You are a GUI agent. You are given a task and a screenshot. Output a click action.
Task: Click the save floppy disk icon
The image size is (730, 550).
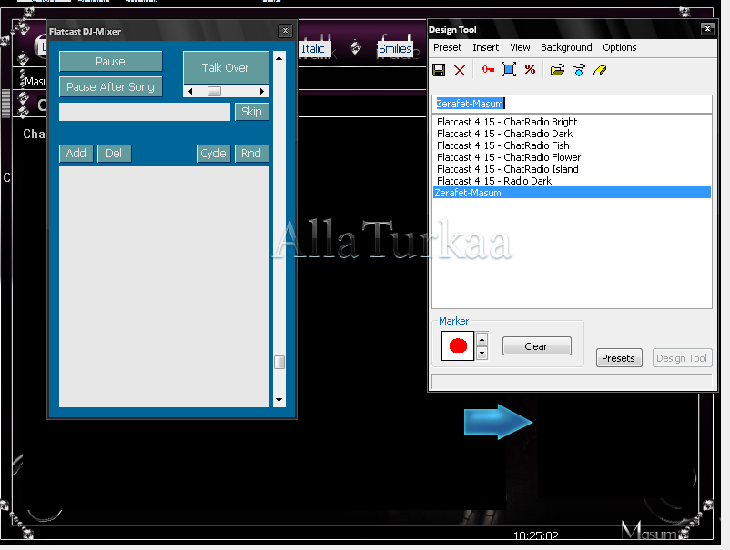tap(439, 70)
